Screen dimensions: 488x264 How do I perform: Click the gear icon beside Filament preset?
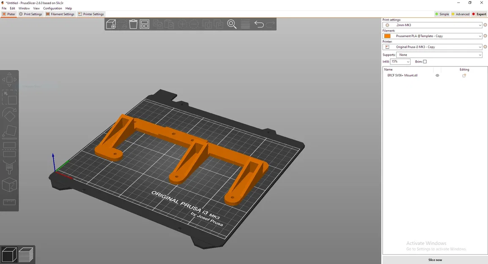(x=485, y=36)
